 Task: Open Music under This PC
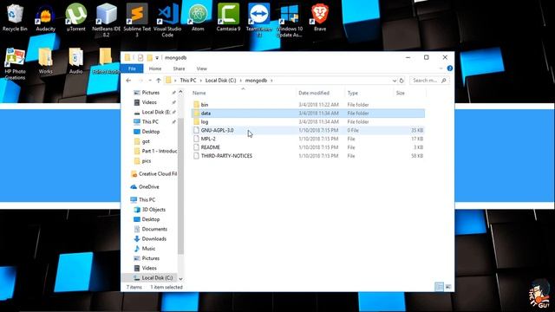coord(148,249)
